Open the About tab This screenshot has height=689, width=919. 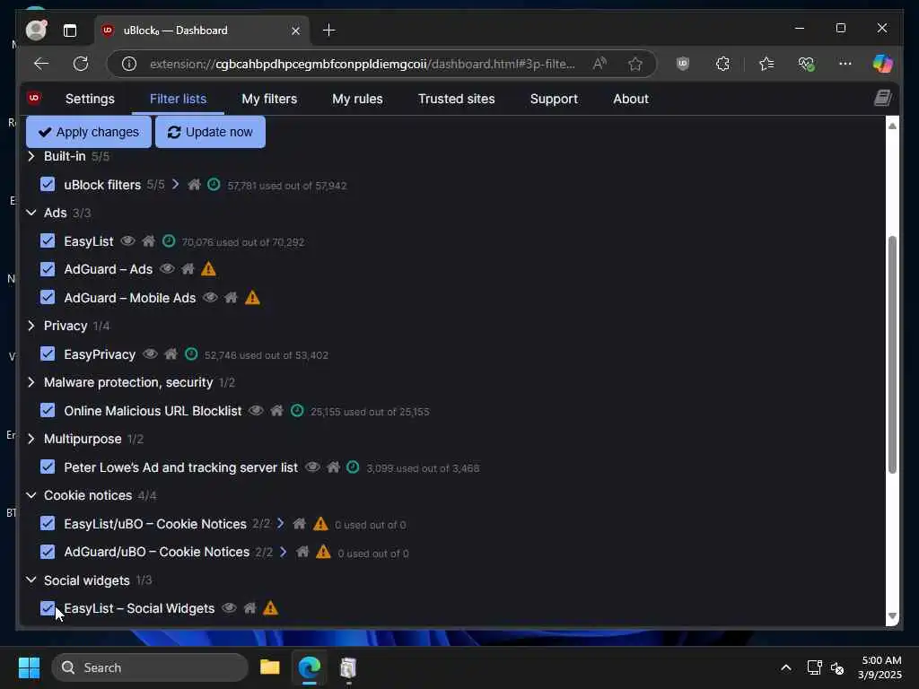point(631,99)
